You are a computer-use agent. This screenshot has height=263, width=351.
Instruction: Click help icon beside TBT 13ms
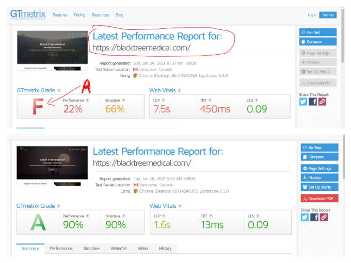point(211,216)
